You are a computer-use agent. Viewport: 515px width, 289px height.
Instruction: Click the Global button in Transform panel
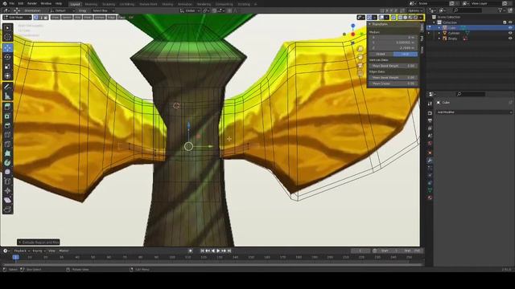(x=381, y=54)
